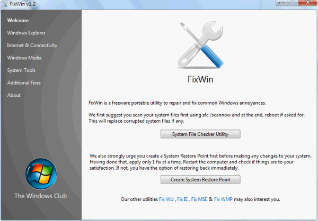Show the About page

[x=14, y=95]
